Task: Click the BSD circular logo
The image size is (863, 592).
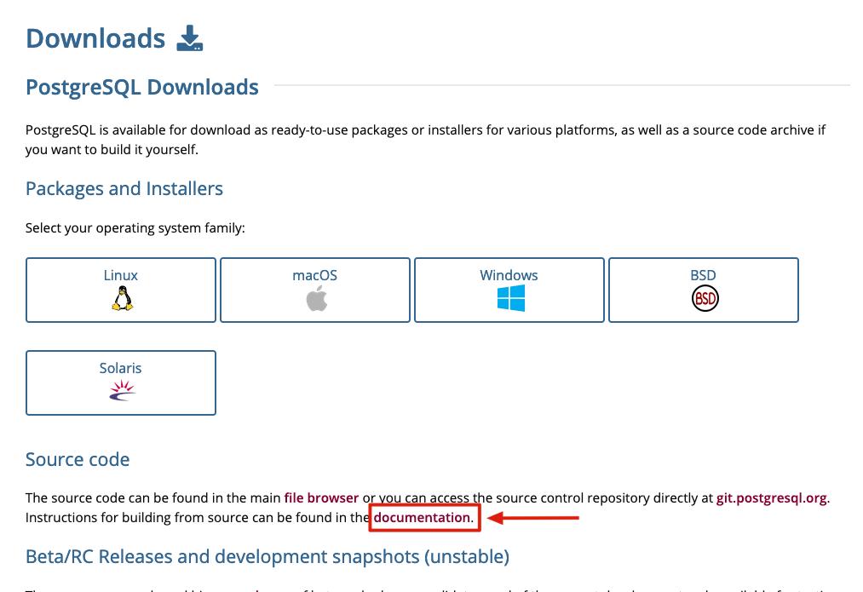Action: [x=705, y=298]
